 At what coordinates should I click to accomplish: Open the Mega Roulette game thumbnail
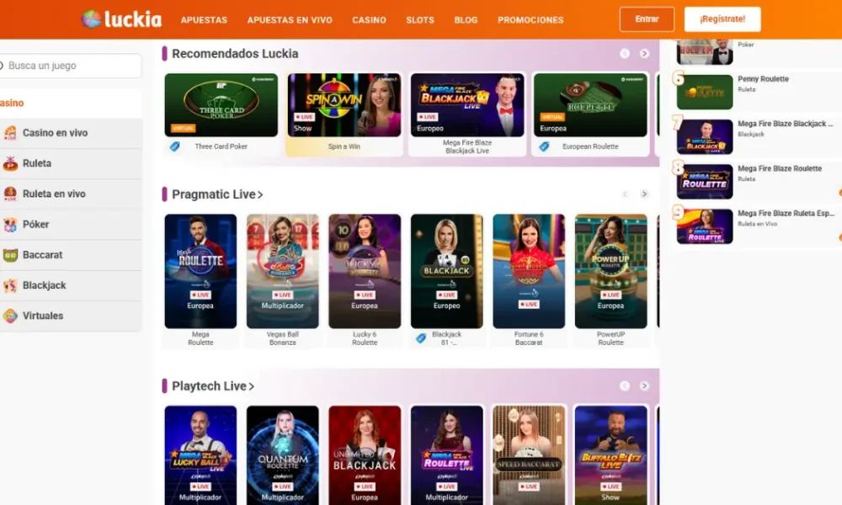click(x=200, y=271)
